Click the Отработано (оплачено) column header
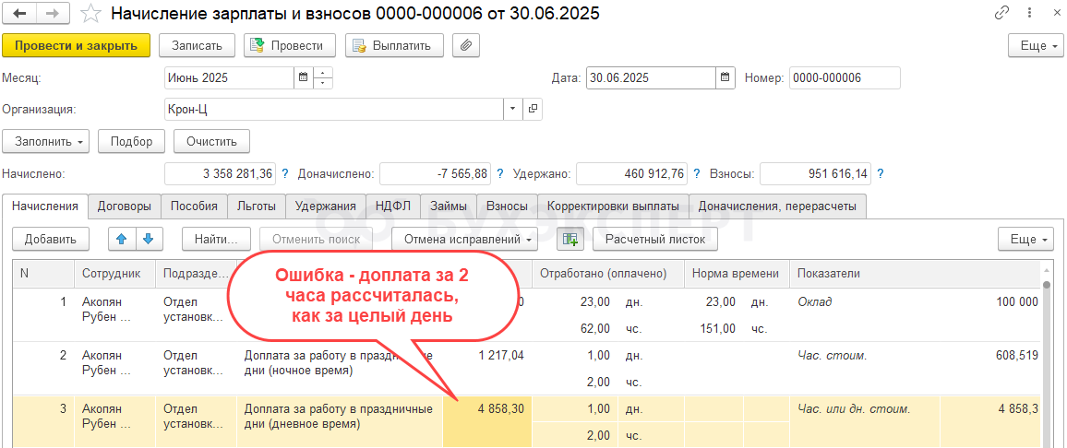 pyautogui.click(x=607, y=273)
